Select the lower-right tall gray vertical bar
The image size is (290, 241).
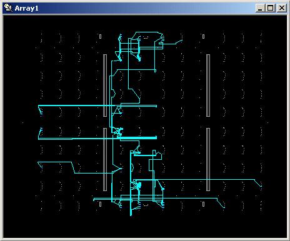(x=208, y=159)
